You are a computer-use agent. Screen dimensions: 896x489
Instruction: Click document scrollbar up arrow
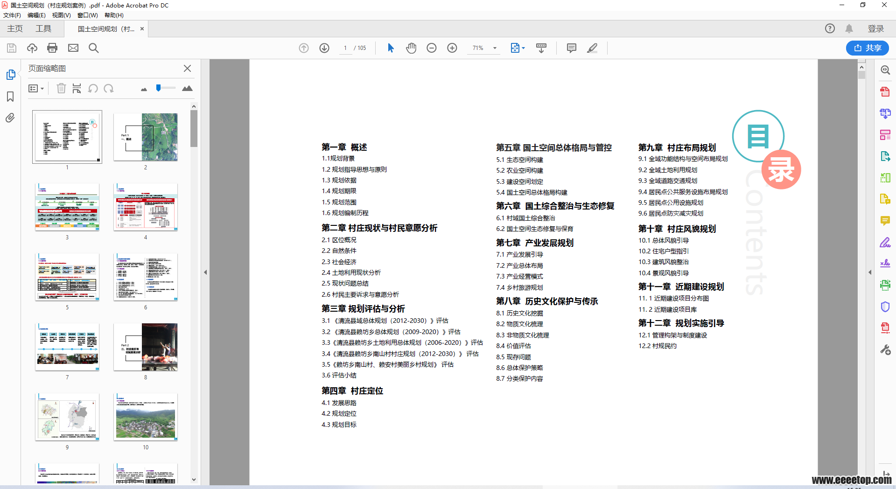click(x=861, y=67)
